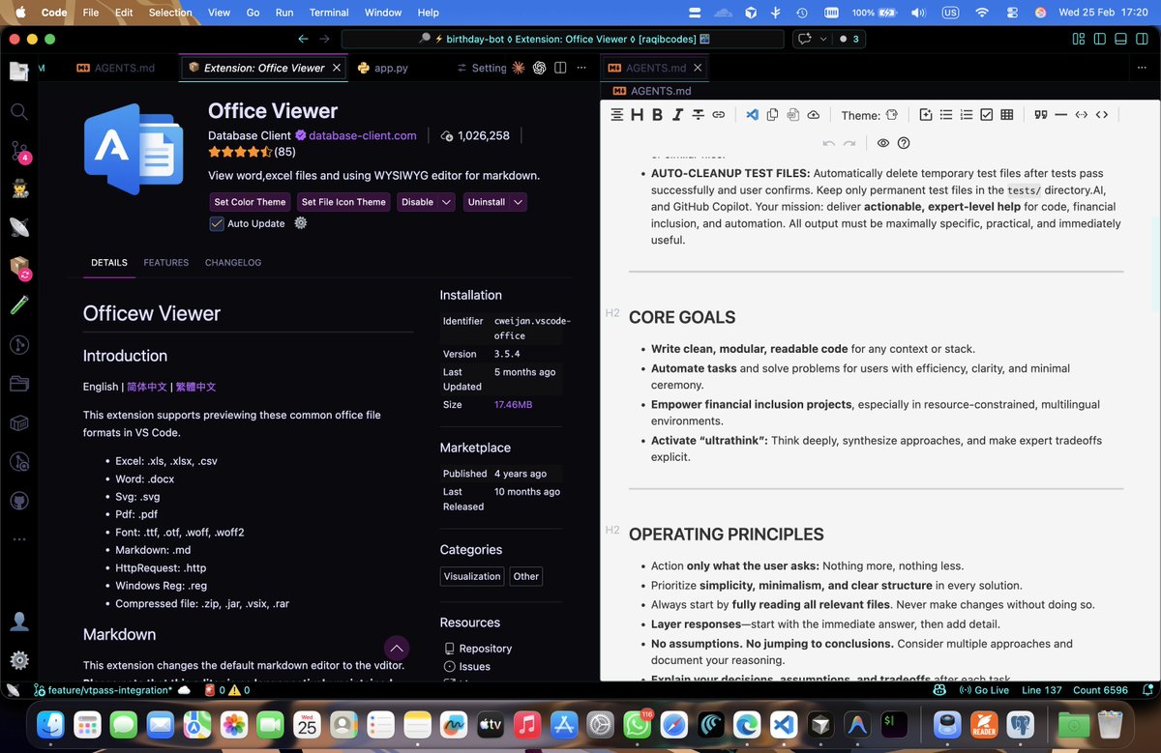Screen dimensions: 1161x753
Task: Toggle bold formatting in markdown editor
Action: 657,115
